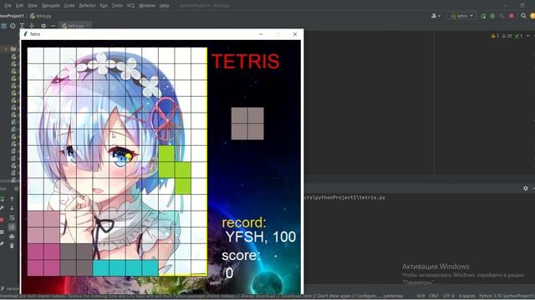Open Search Everywhere magnifier

click(x=523, y=16)
